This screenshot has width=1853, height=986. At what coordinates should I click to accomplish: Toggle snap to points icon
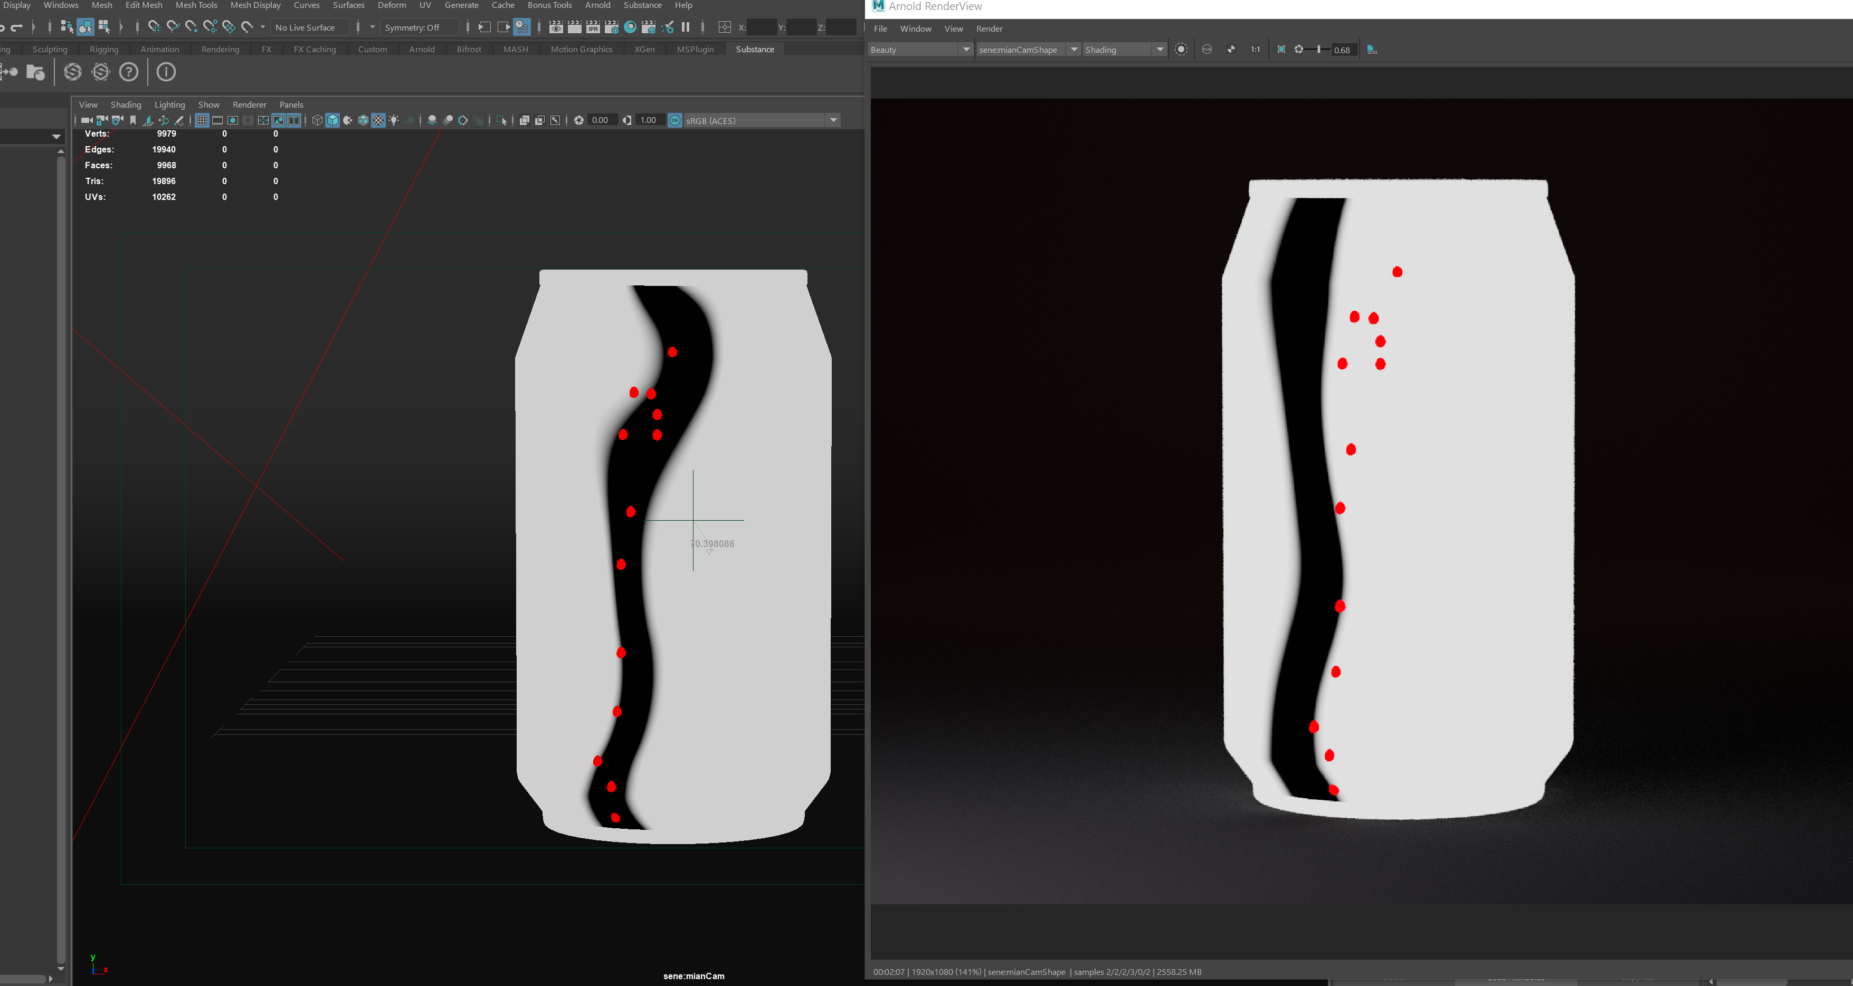192,27
